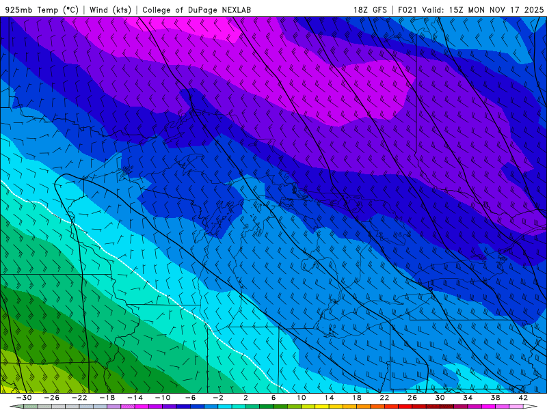Click the positive 2 color bar label
The width and height of the screenshot is (547, 410).
click(245, 398)
